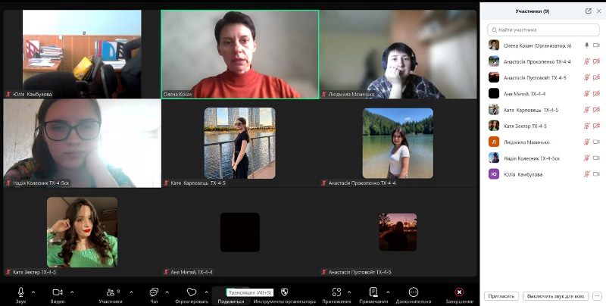Expand audio options arrow next to Звук
The height and width of the screenshot is (306, 606).
(x=33, y=292)
